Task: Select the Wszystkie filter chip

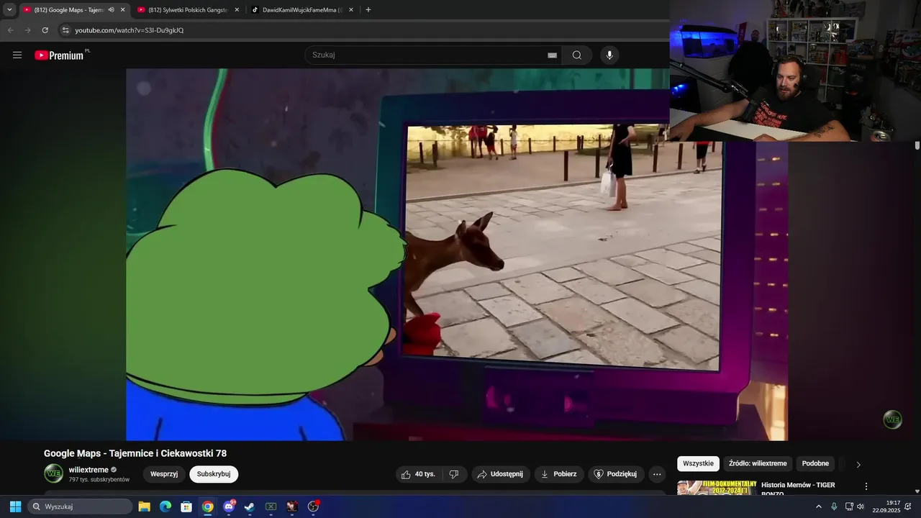Action: [698, 463]
